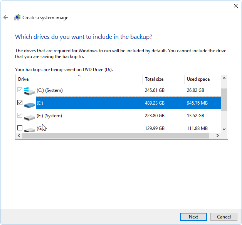Uncheck the E: drive checkbox
242x225 pixels.
[20, 103]
